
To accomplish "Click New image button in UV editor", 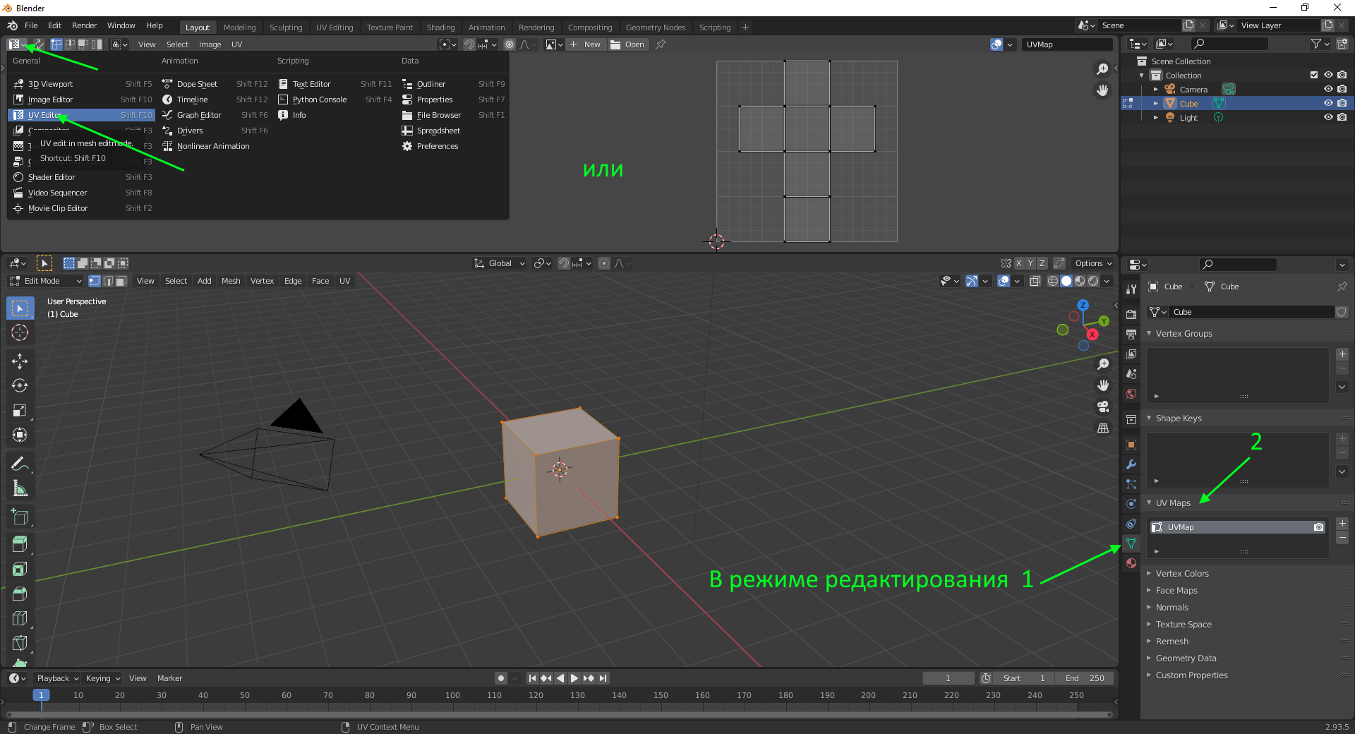I will (x=586, y=44).
